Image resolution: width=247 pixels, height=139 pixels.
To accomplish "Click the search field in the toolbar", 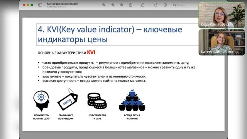I will [x=179, y=5].
